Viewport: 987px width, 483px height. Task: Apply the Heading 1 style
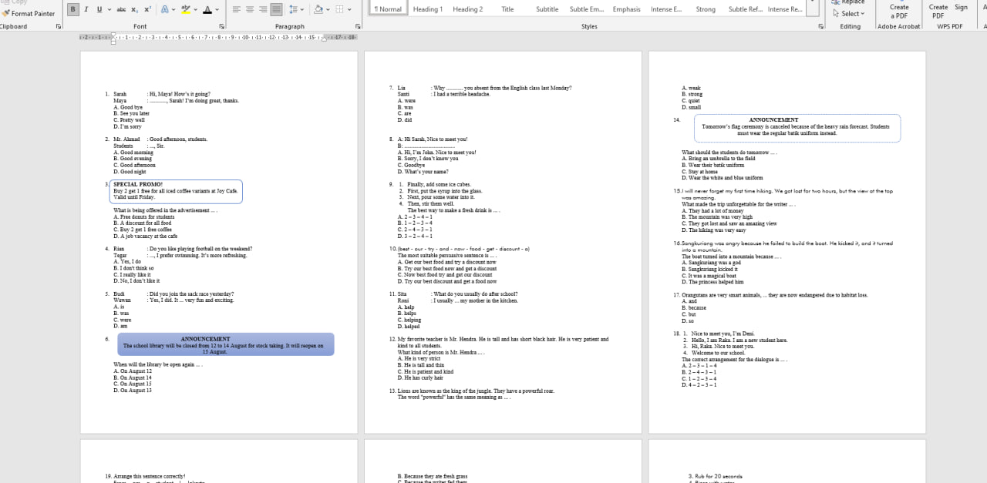click(x=427, y=9)
